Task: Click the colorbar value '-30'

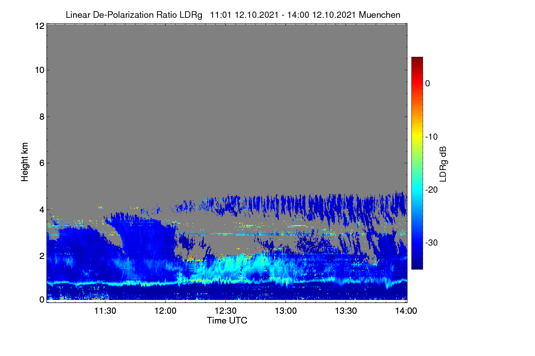Action: click(432, 243)
